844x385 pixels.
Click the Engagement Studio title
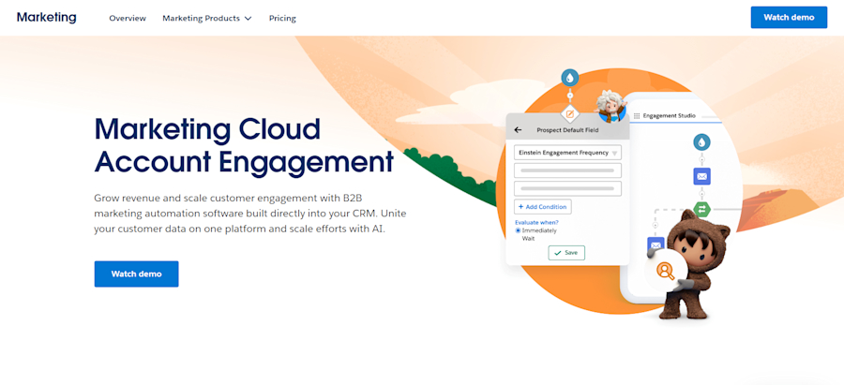669,115
